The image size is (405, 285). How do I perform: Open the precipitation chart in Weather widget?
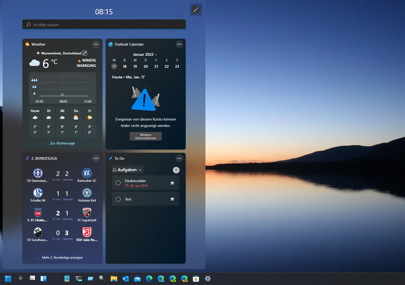click(x=62, y=88)
